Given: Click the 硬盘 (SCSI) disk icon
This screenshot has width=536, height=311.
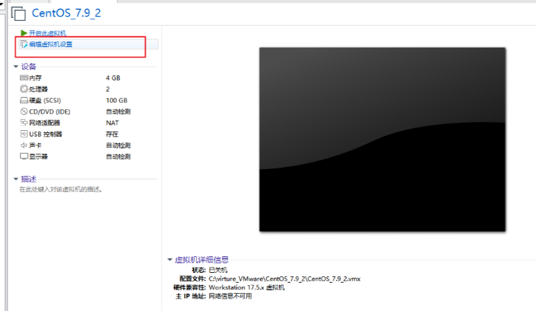Looking at the screenshot, I should 24,100.
